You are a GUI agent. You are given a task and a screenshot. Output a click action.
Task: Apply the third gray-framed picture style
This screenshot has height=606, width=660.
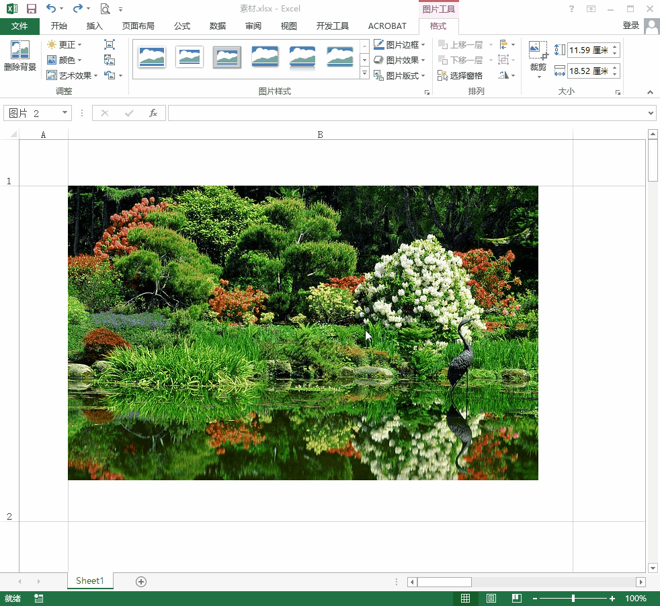click(x=227, y=57)
